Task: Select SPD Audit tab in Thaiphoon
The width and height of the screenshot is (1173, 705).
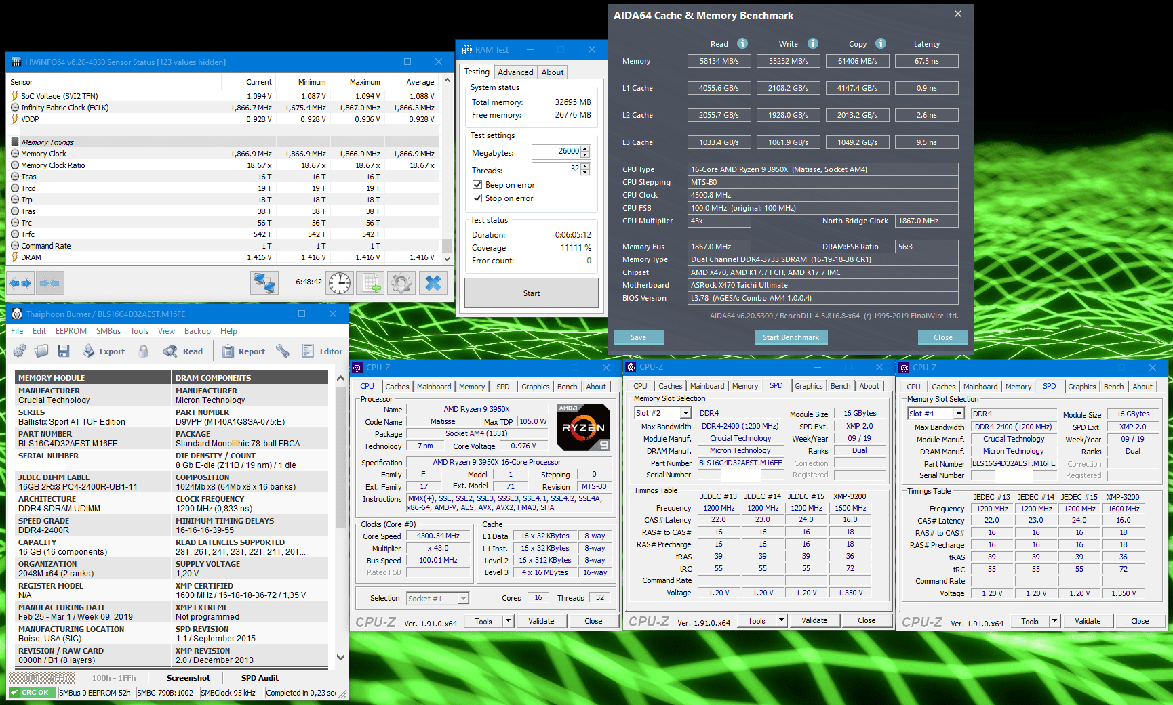Action: [x=260, y=678]
